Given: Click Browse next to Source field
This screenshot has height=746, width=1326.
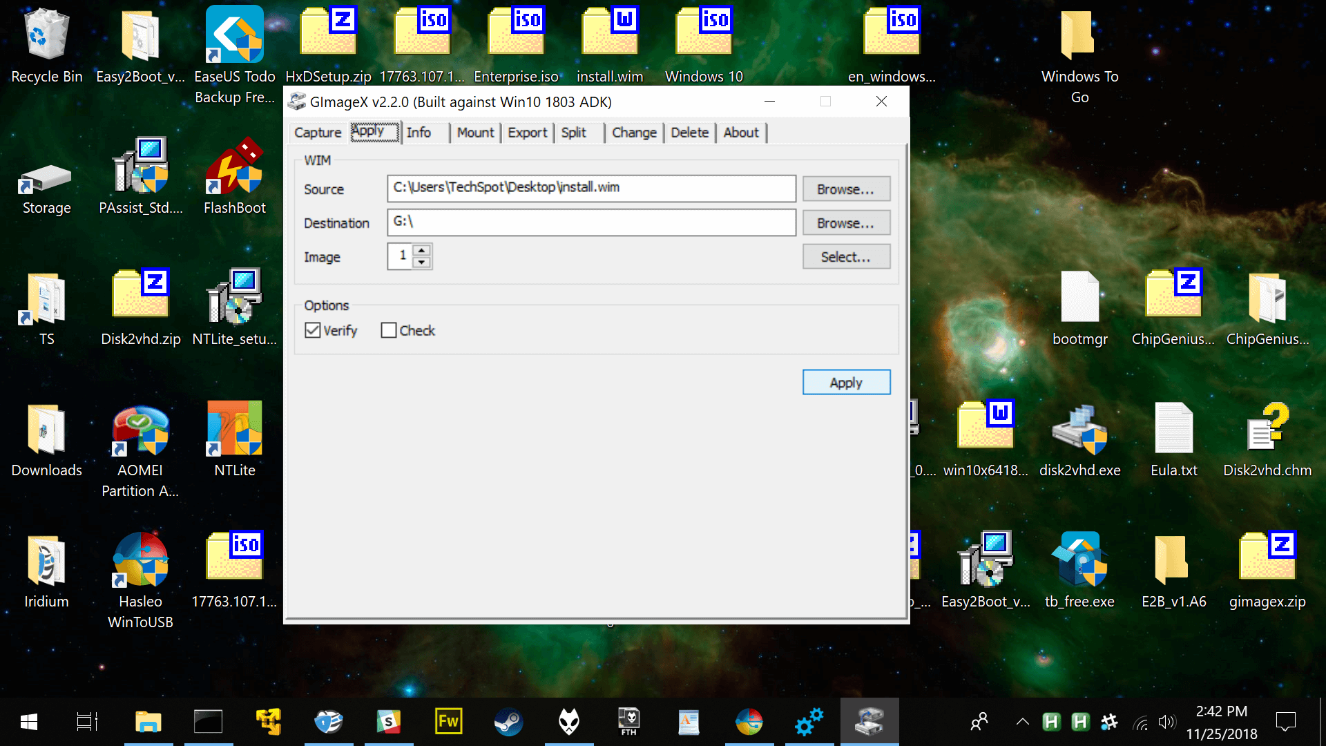Looking at the screenshot, I should click(x=845, y=189).
